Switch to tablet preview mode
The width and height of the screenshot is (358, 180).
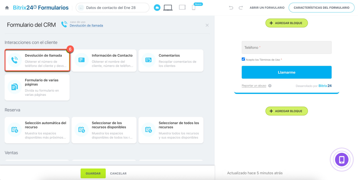[182, 8]
